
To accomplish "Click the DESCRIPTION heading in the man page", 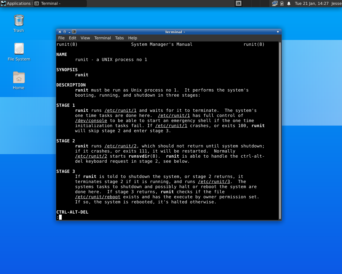I will [x=71, y=85].
